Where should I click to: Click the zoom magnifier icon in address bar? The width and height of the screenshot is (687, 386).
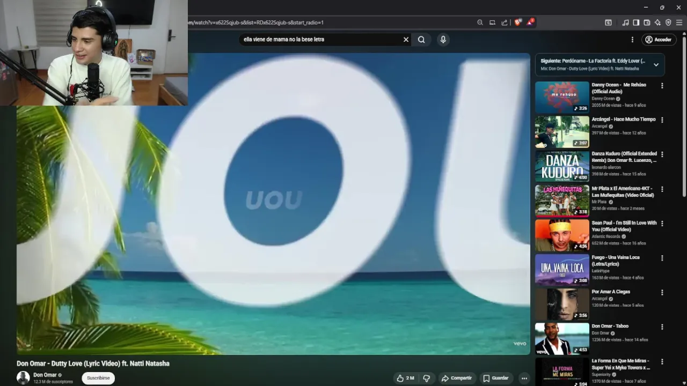(480, 23)
